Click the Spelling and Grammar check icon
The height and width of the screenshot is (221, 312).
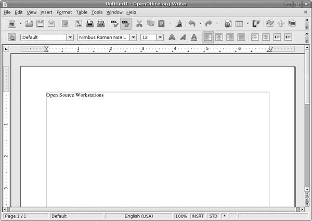pyautogui.click(x=114, y=23)
